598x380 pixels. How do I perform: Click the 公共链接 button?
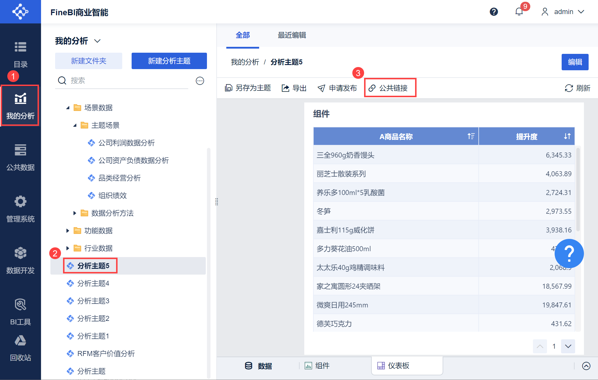click(x=390, y=88)
